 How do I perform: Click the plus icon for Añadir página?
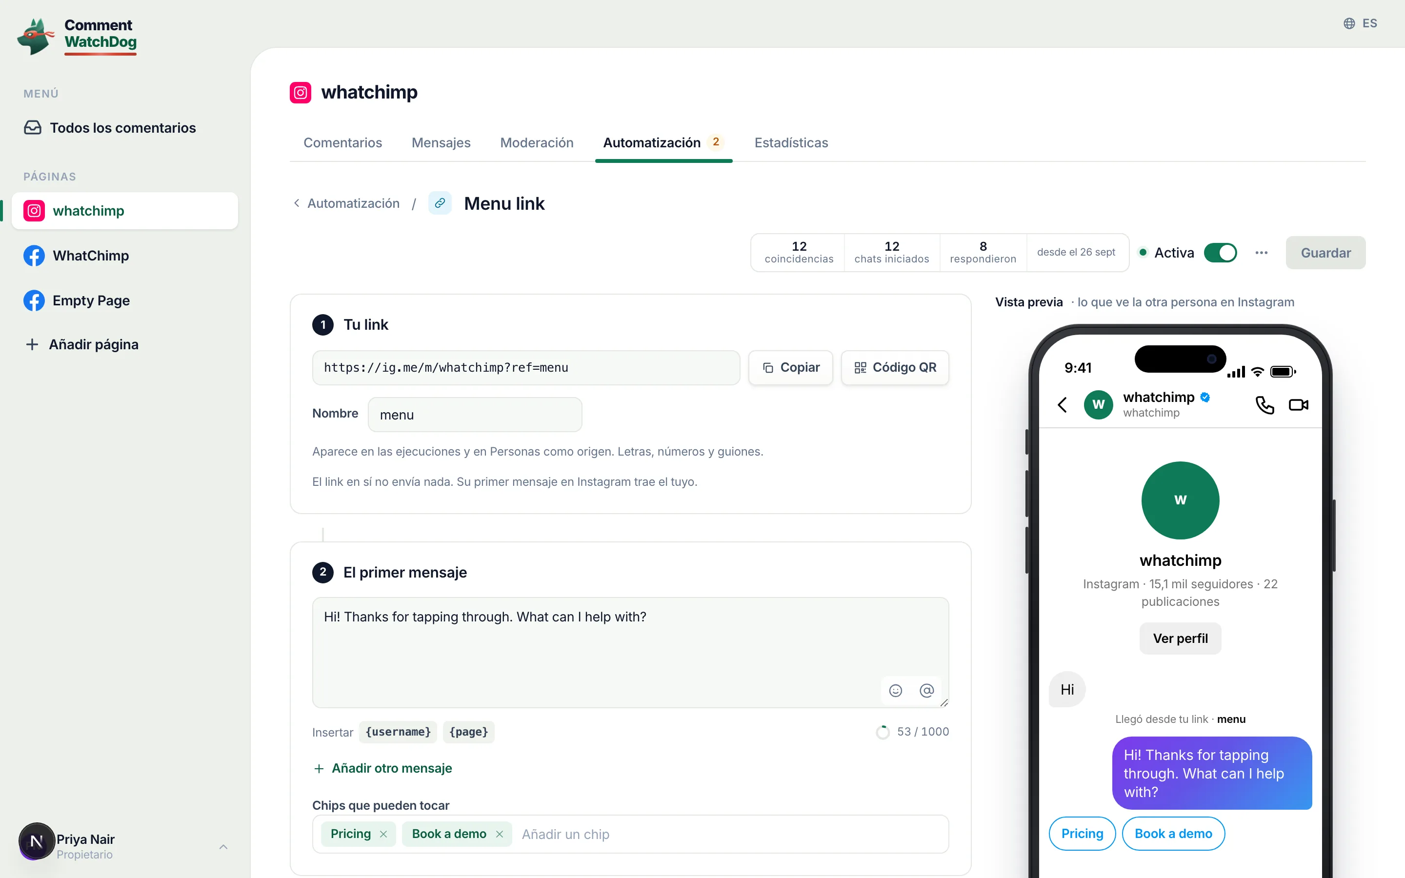point(33,344)
